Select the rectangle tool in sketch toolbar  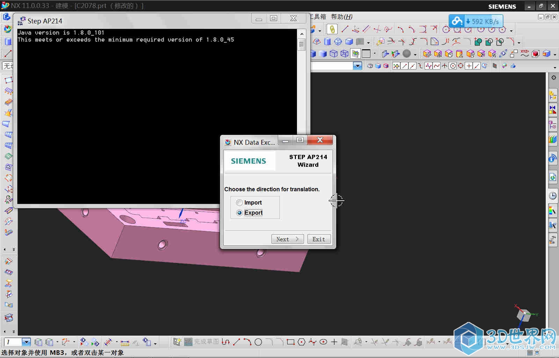point(291,342)
